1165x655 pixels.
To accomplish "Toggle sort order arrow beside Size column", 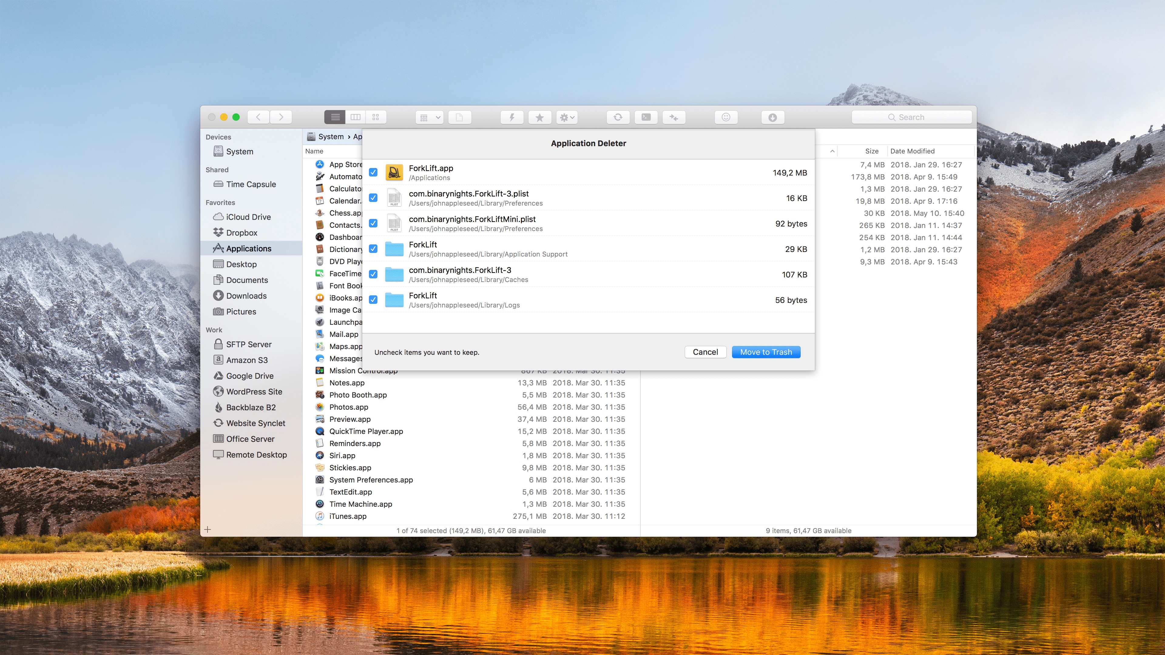I will pos(832,151).
